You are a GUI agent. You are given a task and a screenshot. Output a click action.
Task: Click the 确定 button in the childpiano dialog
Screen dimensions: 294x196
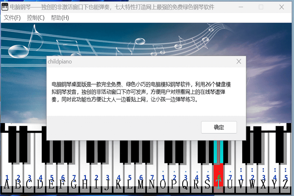(x=219, y=127)
